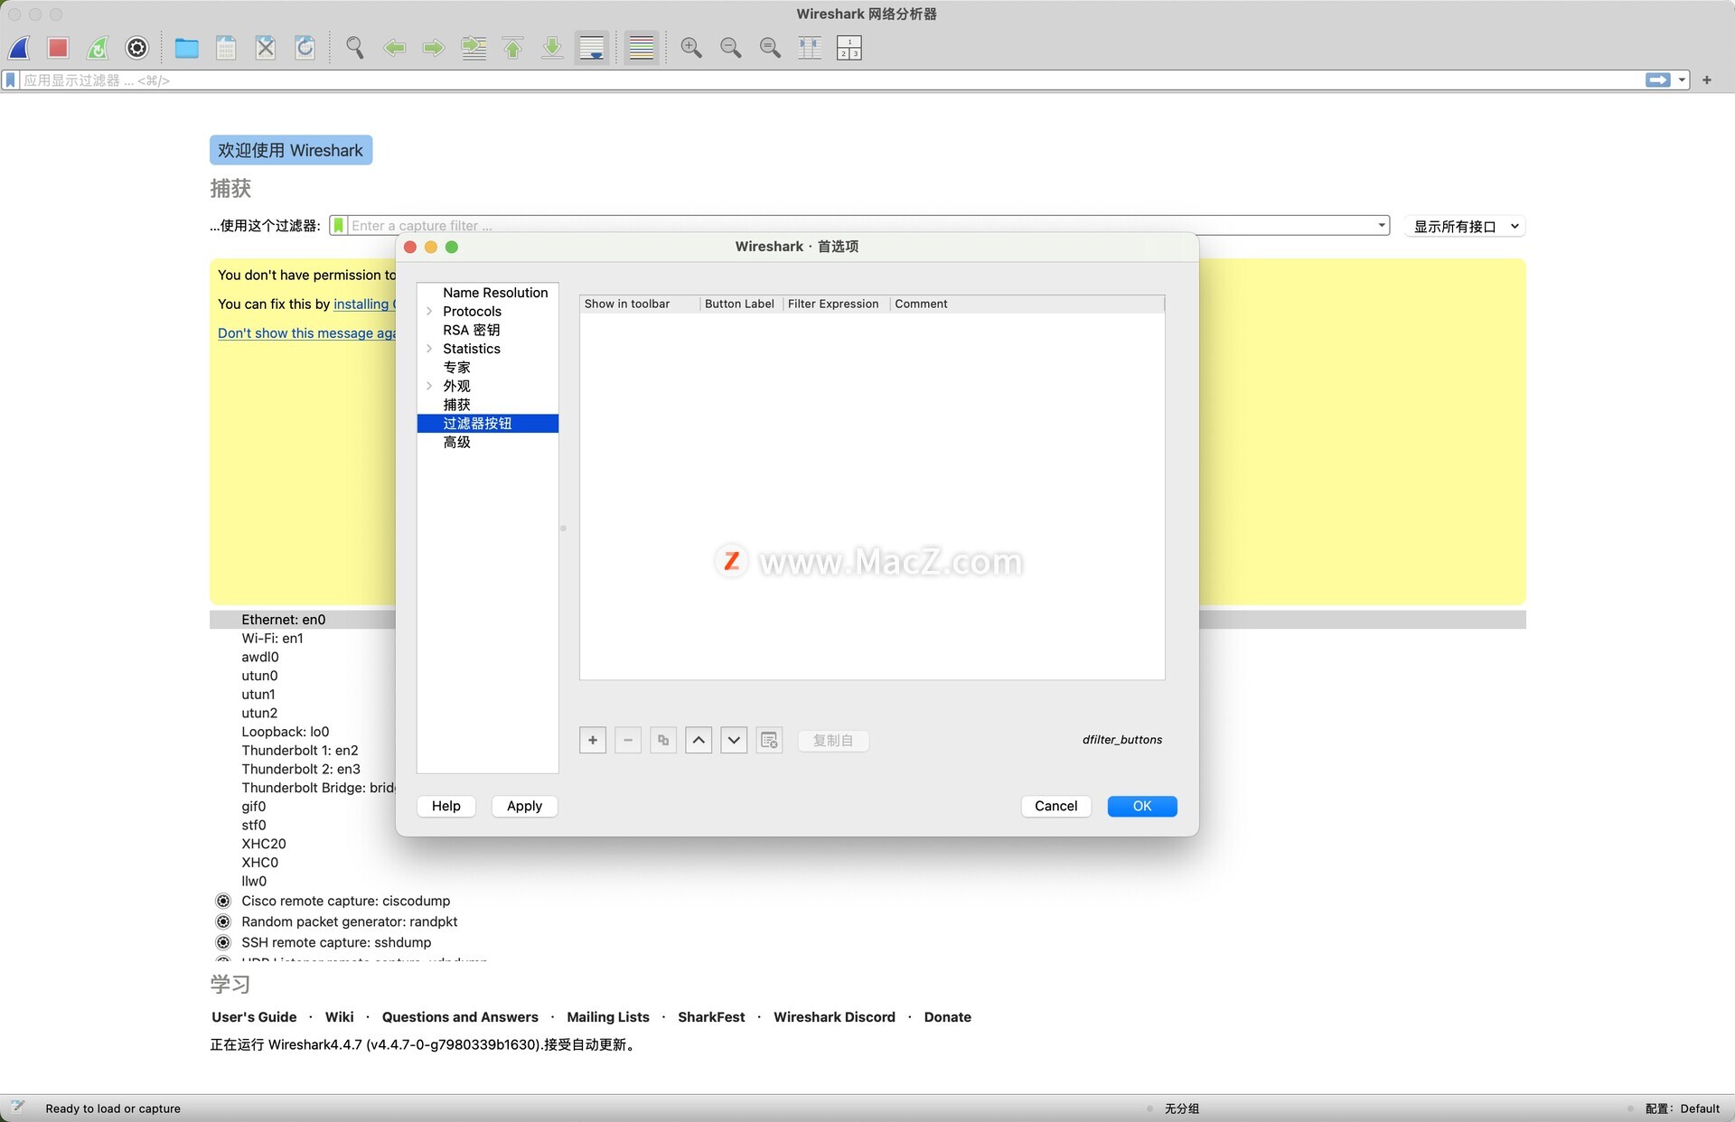Select RSA 密钥 preferences item
The image size is (1735, 1122).
471,330
